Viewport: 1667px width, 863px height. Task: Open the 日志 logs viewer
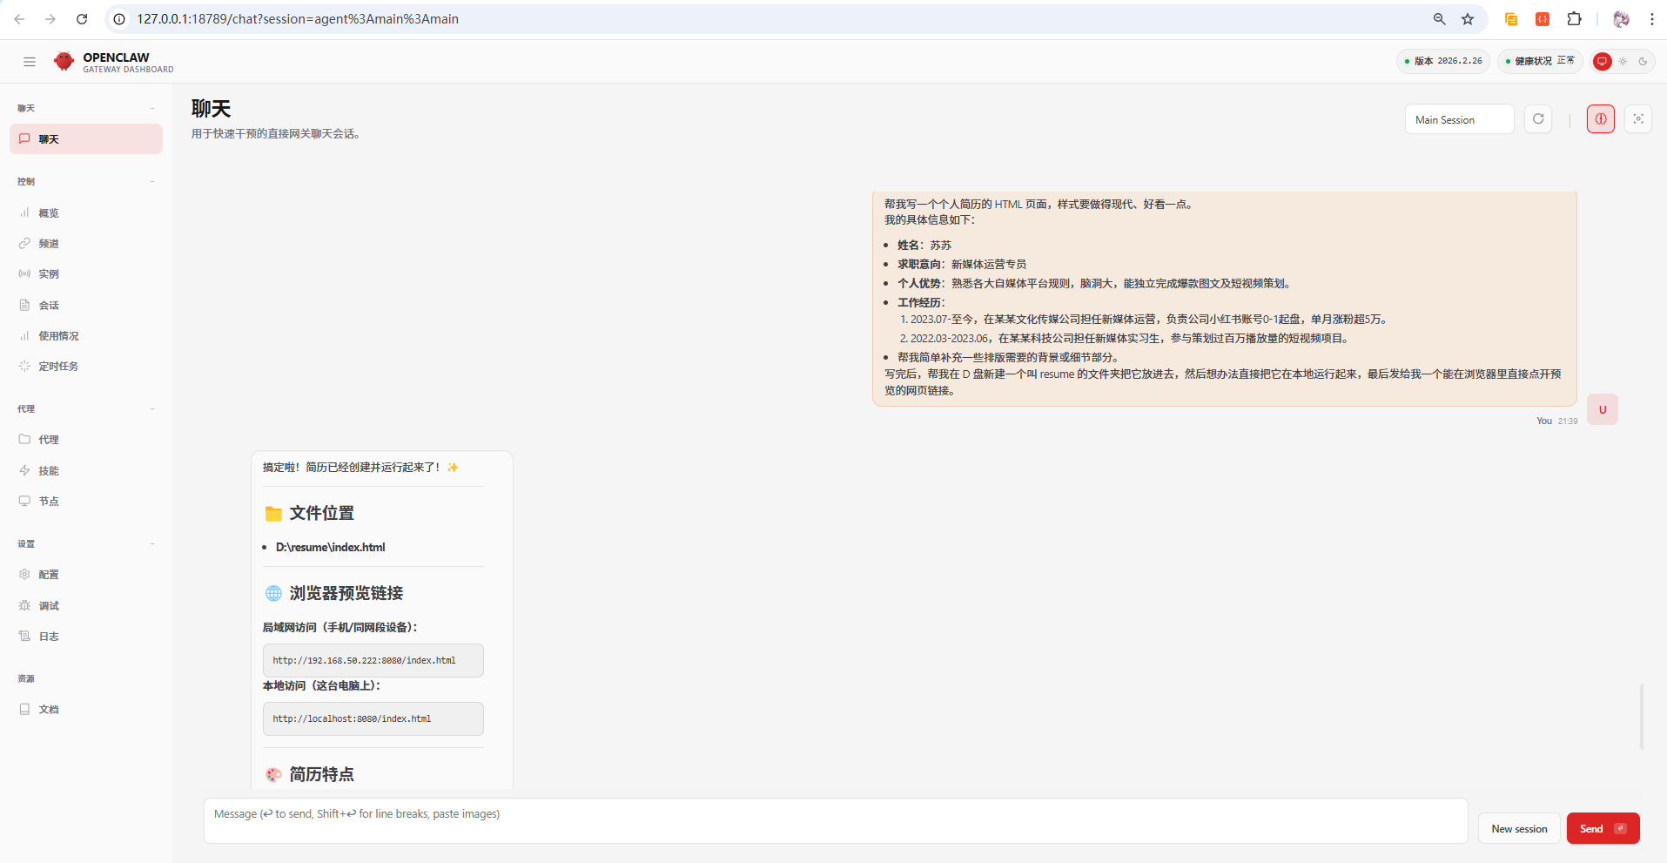point(49,636)
